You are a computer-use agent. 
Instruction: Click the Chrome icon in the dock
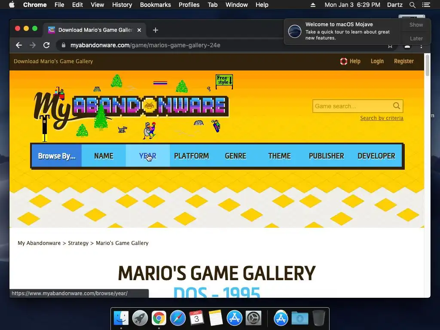(159, 318)
